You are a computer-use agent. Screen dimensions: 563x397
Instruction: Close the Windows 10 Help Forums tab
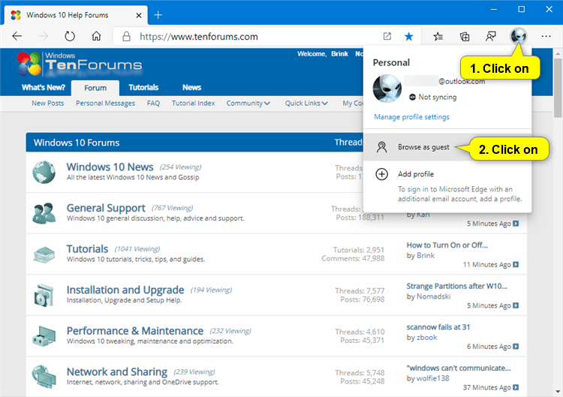(139, 16)
